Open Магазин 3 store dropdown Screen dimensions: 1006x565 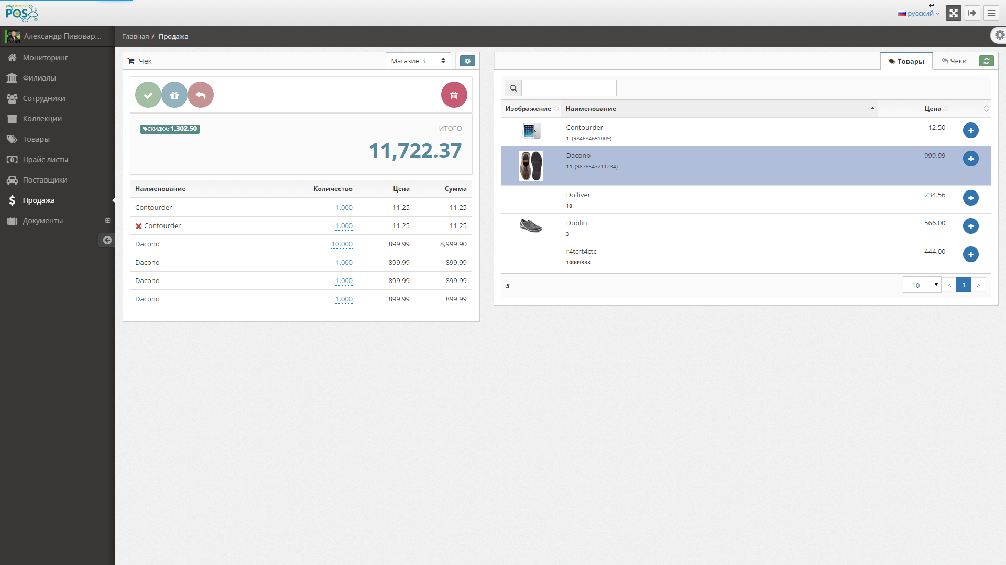(x=418, y=61)
